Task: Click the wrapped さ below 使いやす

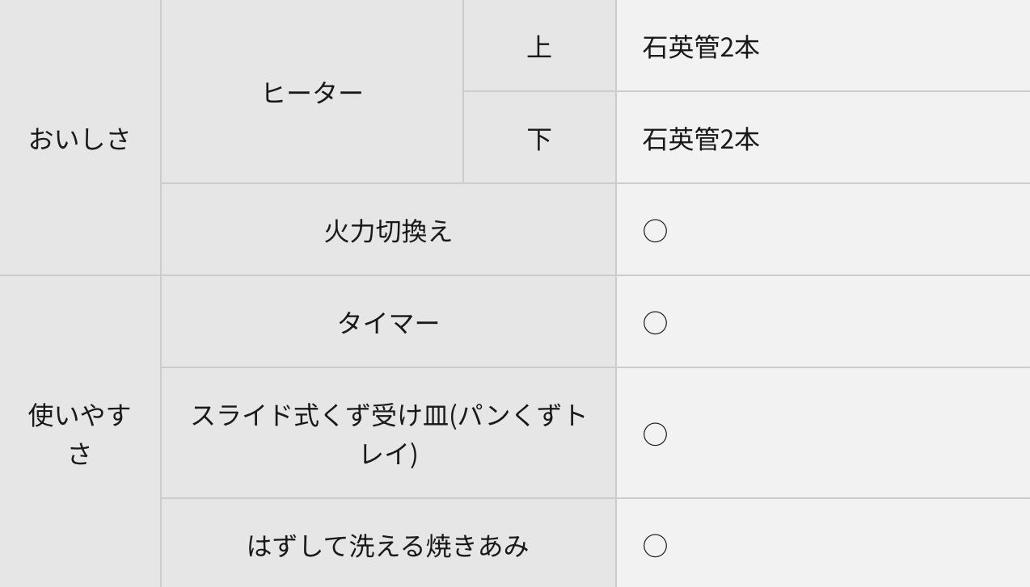Action: [80, 453]
